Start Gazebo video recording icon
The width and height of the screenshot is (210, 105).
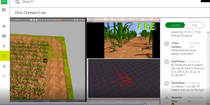[83, 20]
